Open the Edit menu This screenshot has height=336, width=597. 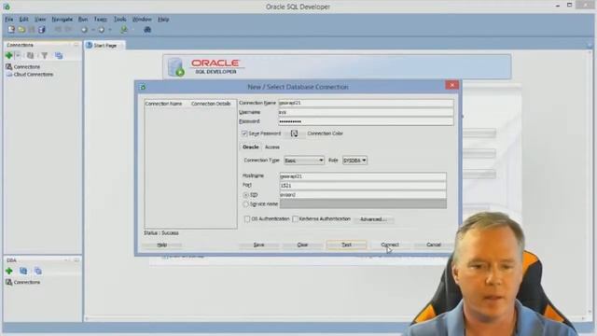pos(23,19)
